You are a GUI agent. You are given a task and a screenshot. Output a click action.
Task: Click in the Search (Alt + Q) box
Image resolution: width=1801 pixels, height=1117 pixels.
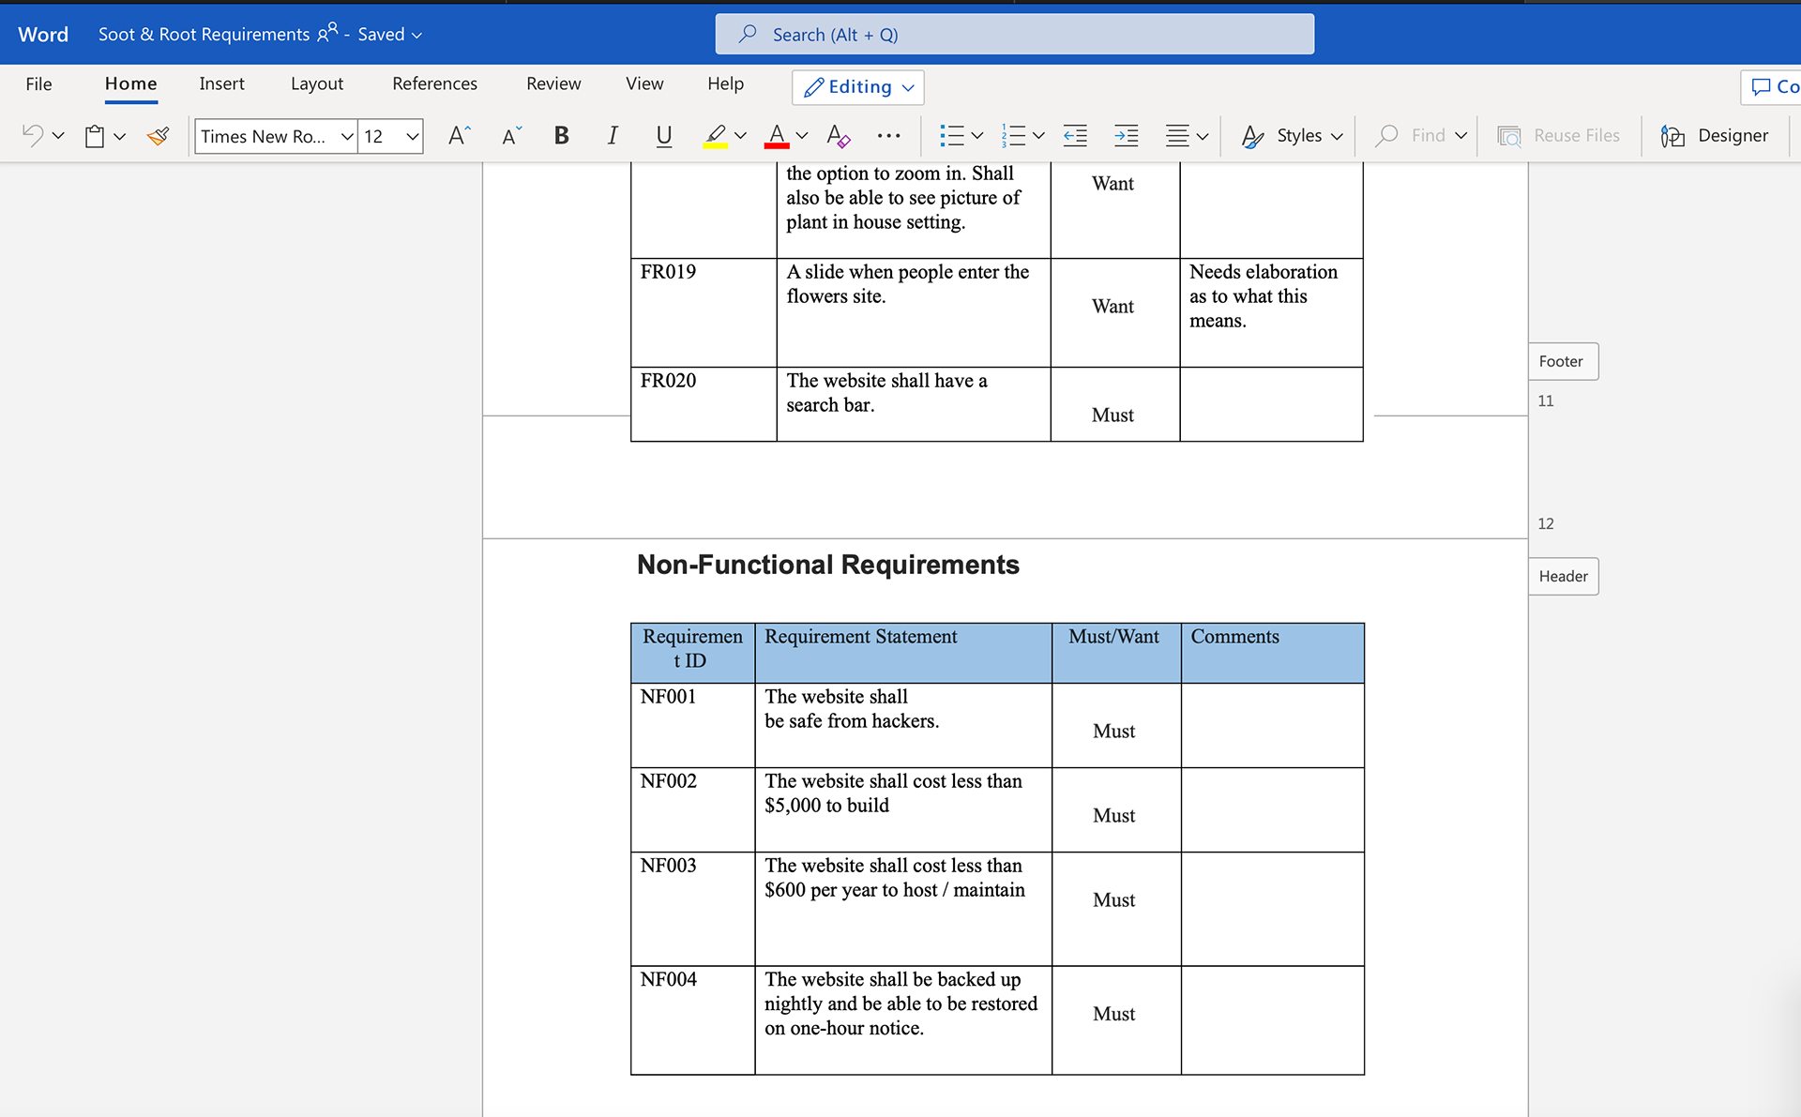point(1014,34)
